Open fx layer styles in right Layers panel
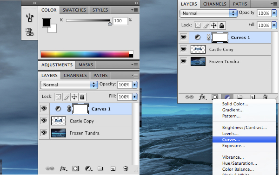Screen dimensions: 279x175 point(203,97)
